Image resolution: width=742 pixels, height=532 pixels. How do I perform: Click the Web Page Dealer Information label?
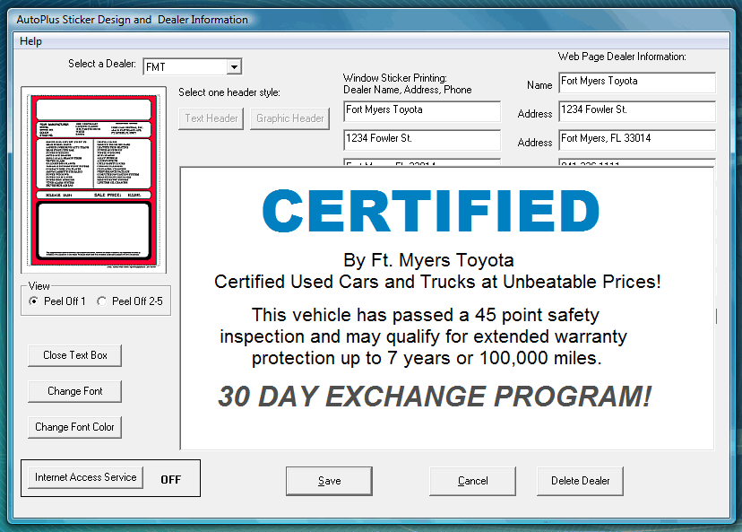tap(622, 57)
